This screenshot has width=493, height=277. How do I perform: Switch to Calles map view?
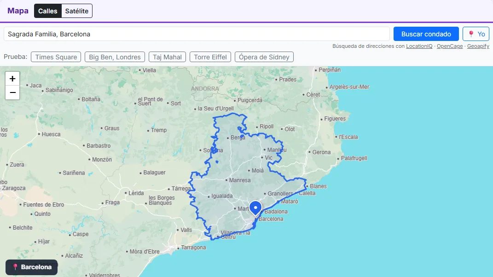[x=48, y=11]
